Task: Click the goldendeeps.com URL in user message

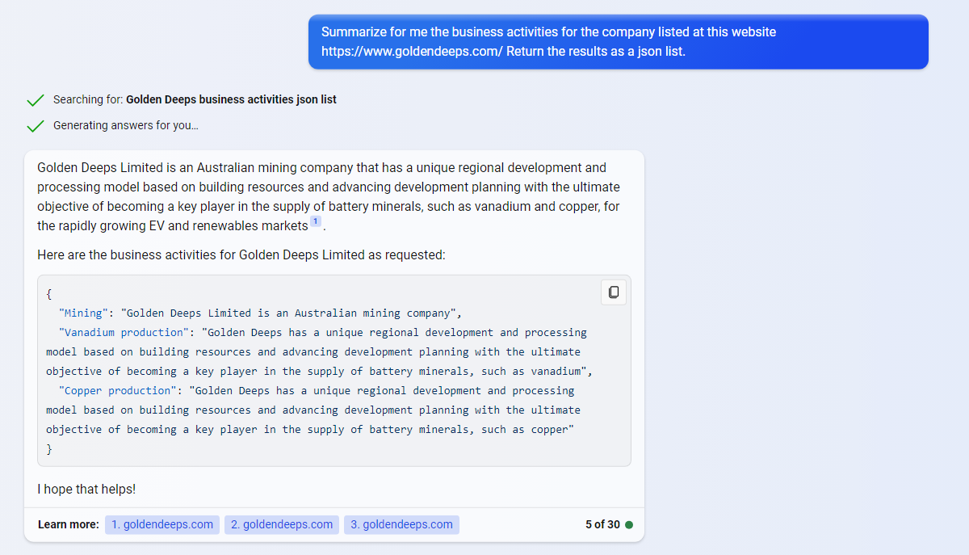Action: click(412, 52)
